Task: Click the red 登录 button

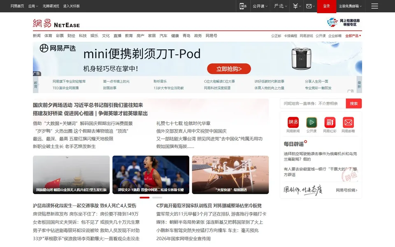Action: [x=326, y=6]
